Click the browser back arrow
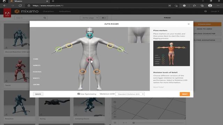223x125 pixels. (5, 6)
